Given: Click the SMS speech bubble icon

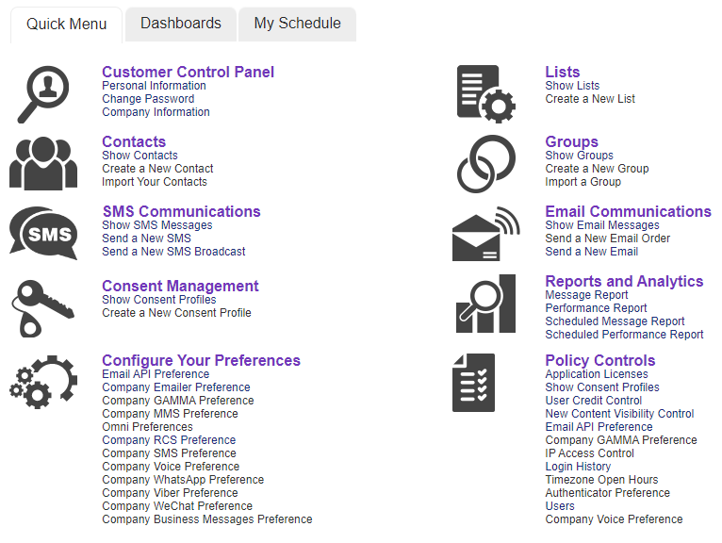Looking at the screenshot, I should [43, 233].
